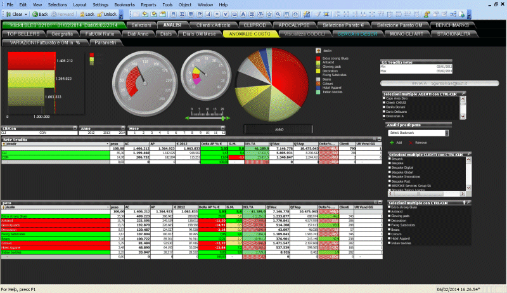
Task: Create a statistics box (sigma icon)
Action: pyautogui.click(x=182, y=14)
